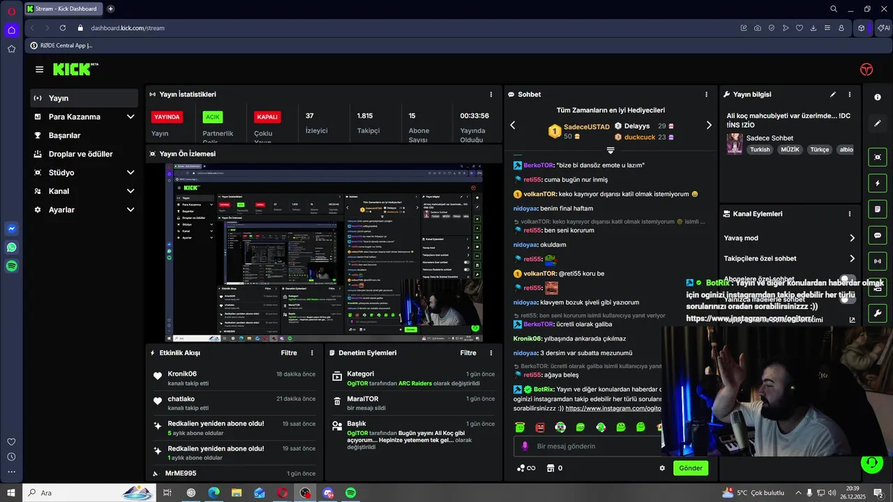Open the Opera snapshot camera icon

tap(758, 28)
